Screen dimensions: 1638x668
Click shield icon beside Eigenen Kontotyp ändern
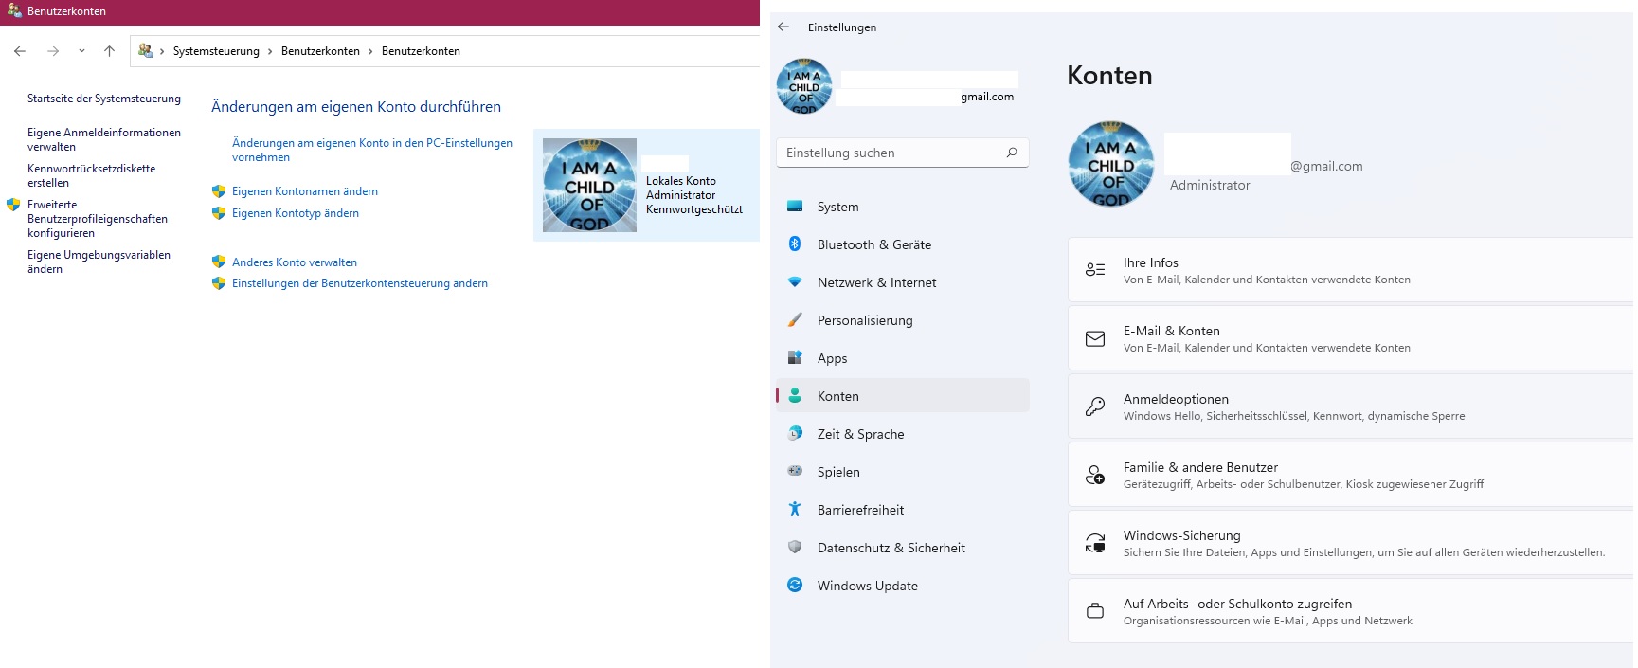(x=219, y=213)
